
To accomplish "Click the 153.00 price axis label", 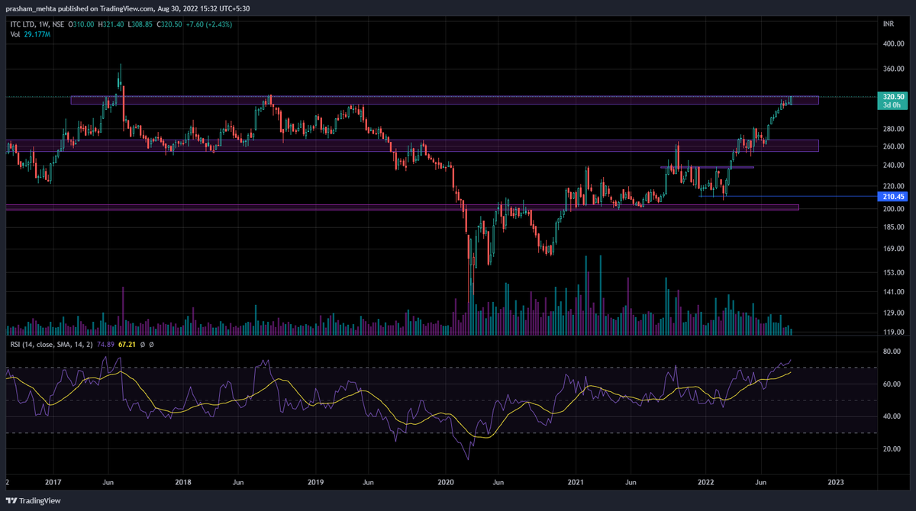I will point(893,272).
